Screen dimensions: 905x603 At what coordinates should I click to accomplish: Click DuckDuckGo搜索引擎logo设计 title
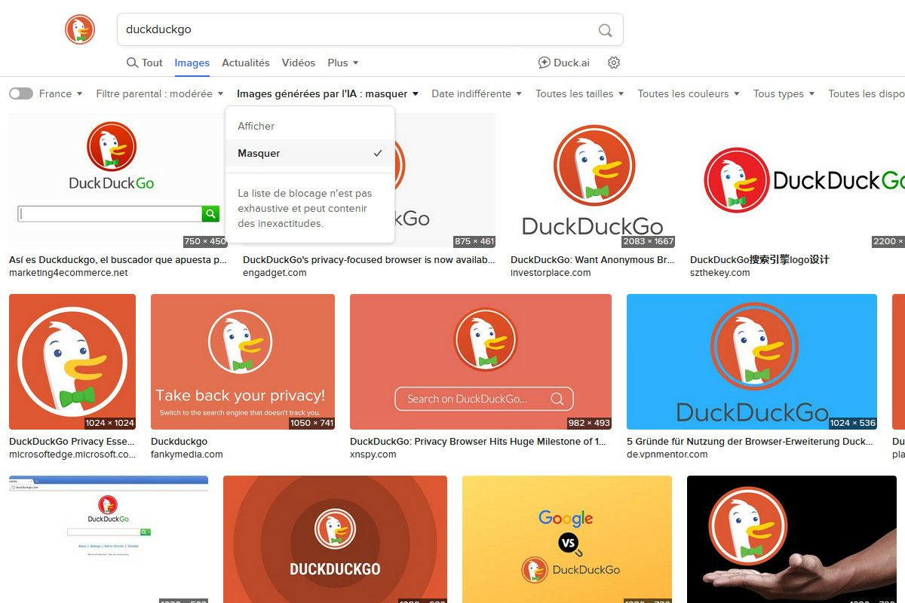(759, 259)
